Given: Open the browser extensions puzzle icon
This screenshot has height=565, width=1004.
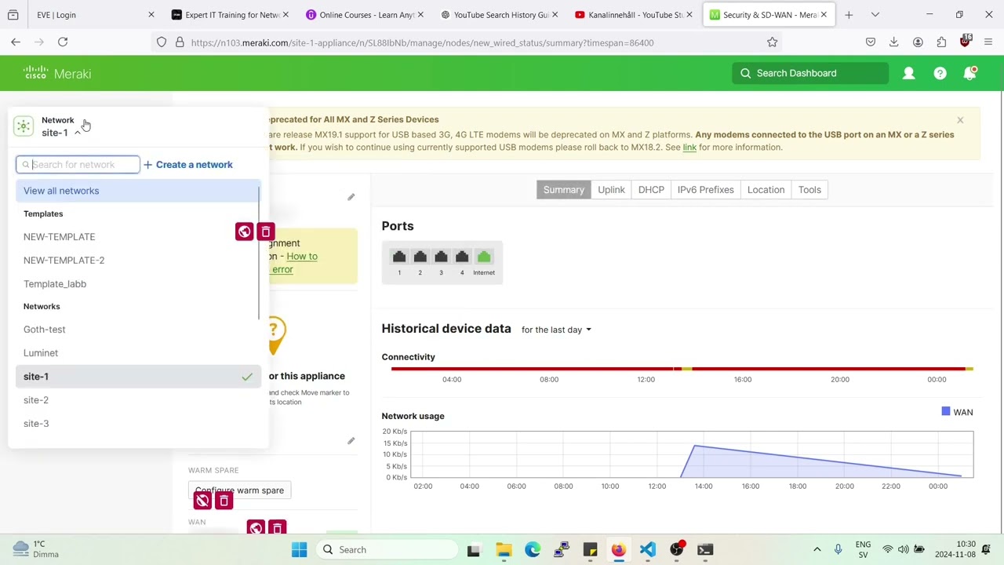Looking at the screenshot, I should [941, 42].
